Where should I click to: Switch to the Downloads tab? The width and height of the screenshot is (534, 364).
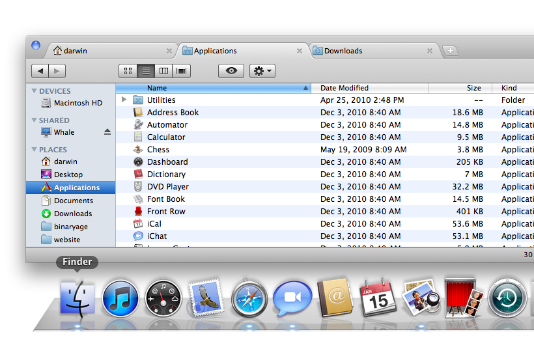373,51
